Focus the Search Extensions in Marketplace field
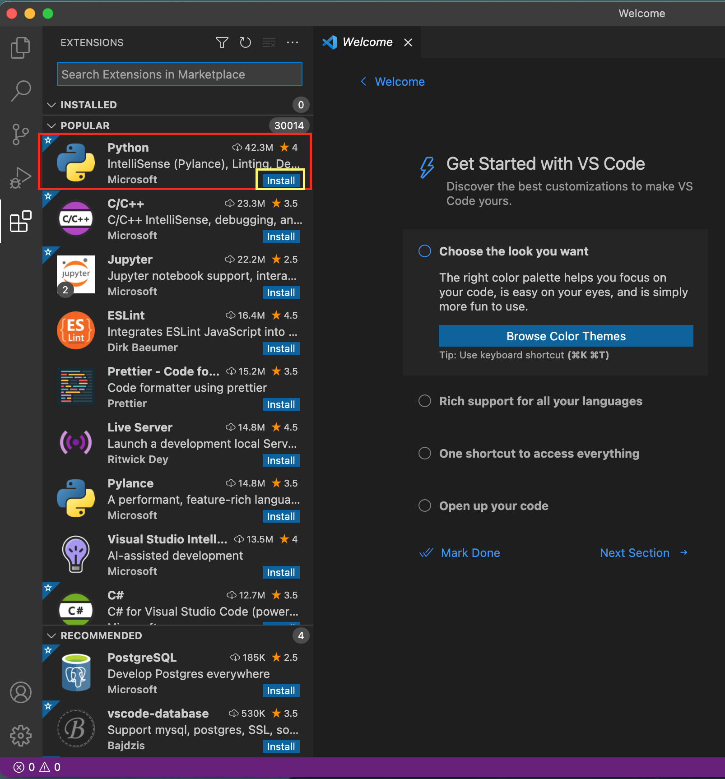725x779 pixels. tap(180, 74)
